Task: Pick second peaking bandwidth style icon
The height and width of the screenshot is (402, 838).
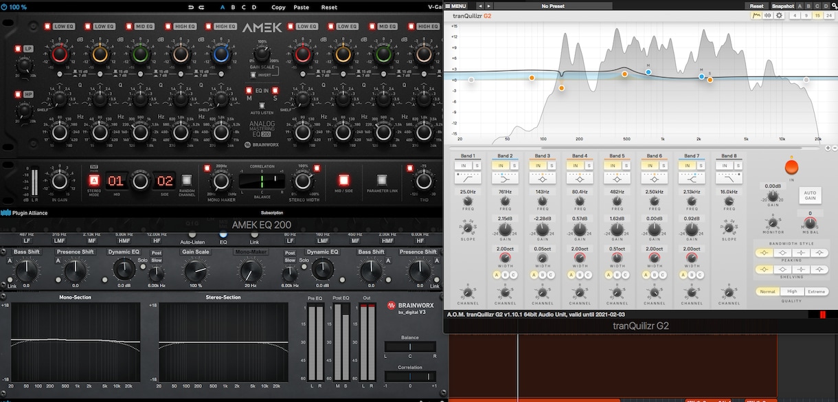Action: pyautogui.click(x=782, y=253)
